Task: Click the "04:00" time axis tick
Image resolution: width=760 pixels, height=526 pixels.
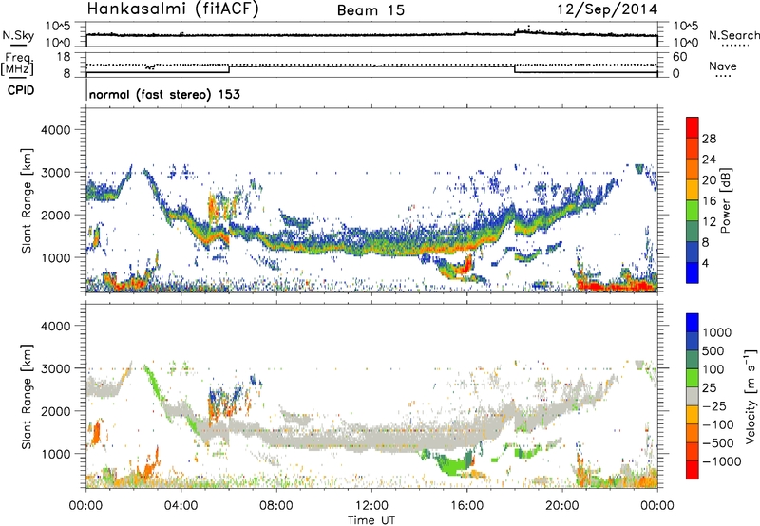Action: (x=180, y=506)
